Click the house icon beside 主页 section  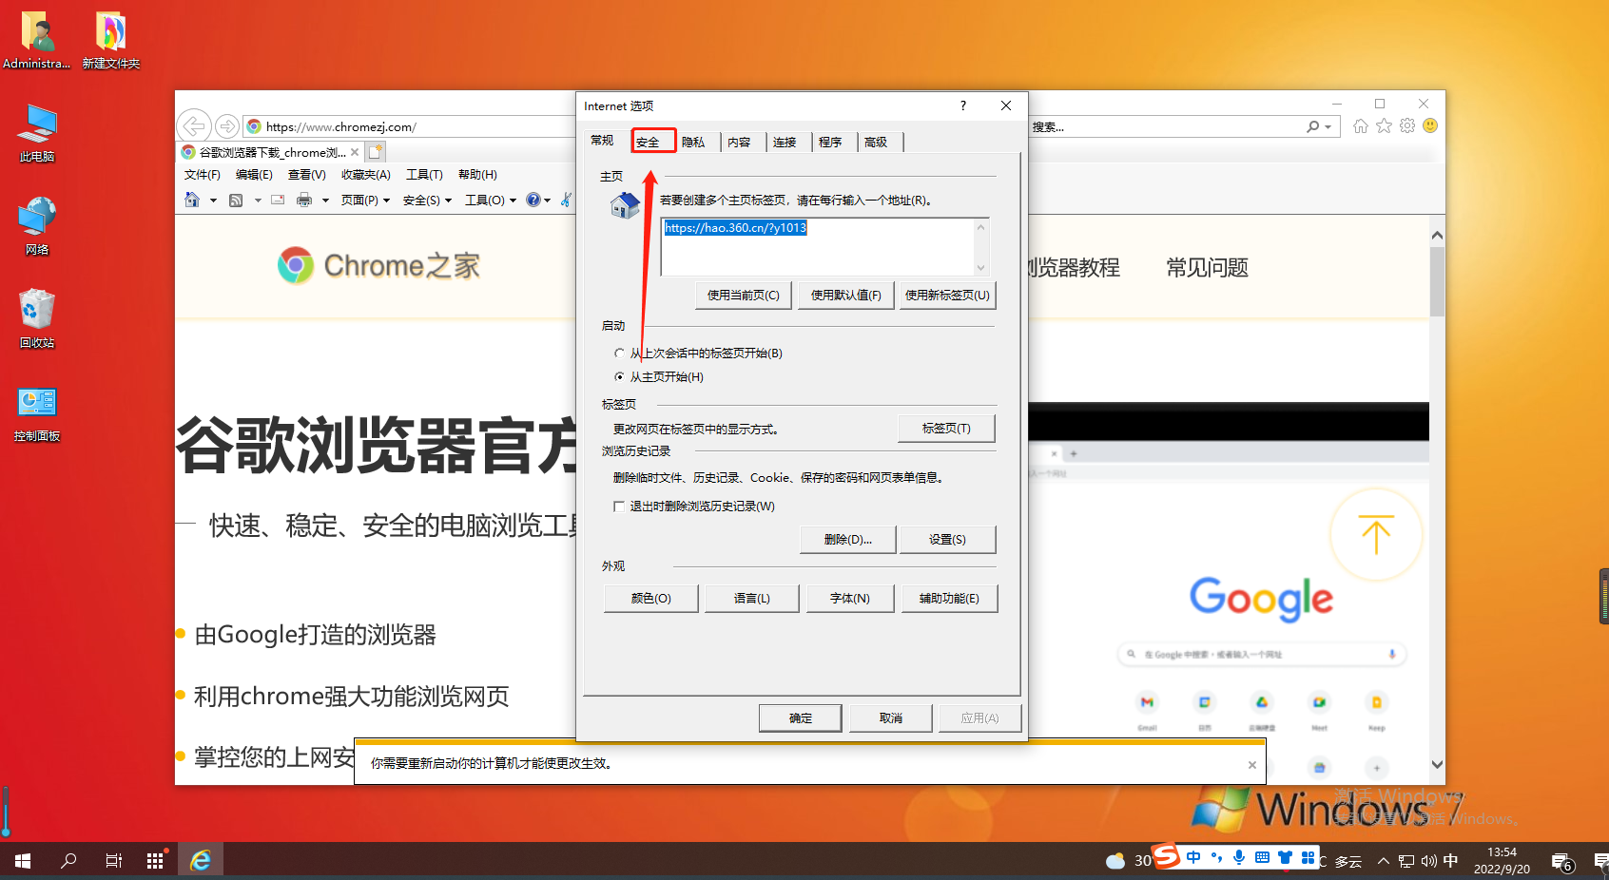coord(625,205)
